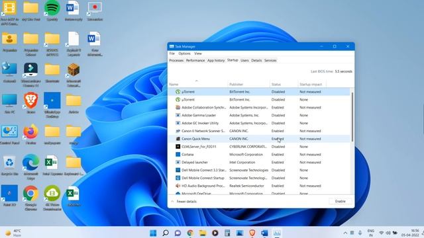
Task: Click the HD Audio Background Process speaker icon
Action: pyautogui.click(x=178, y=186)
